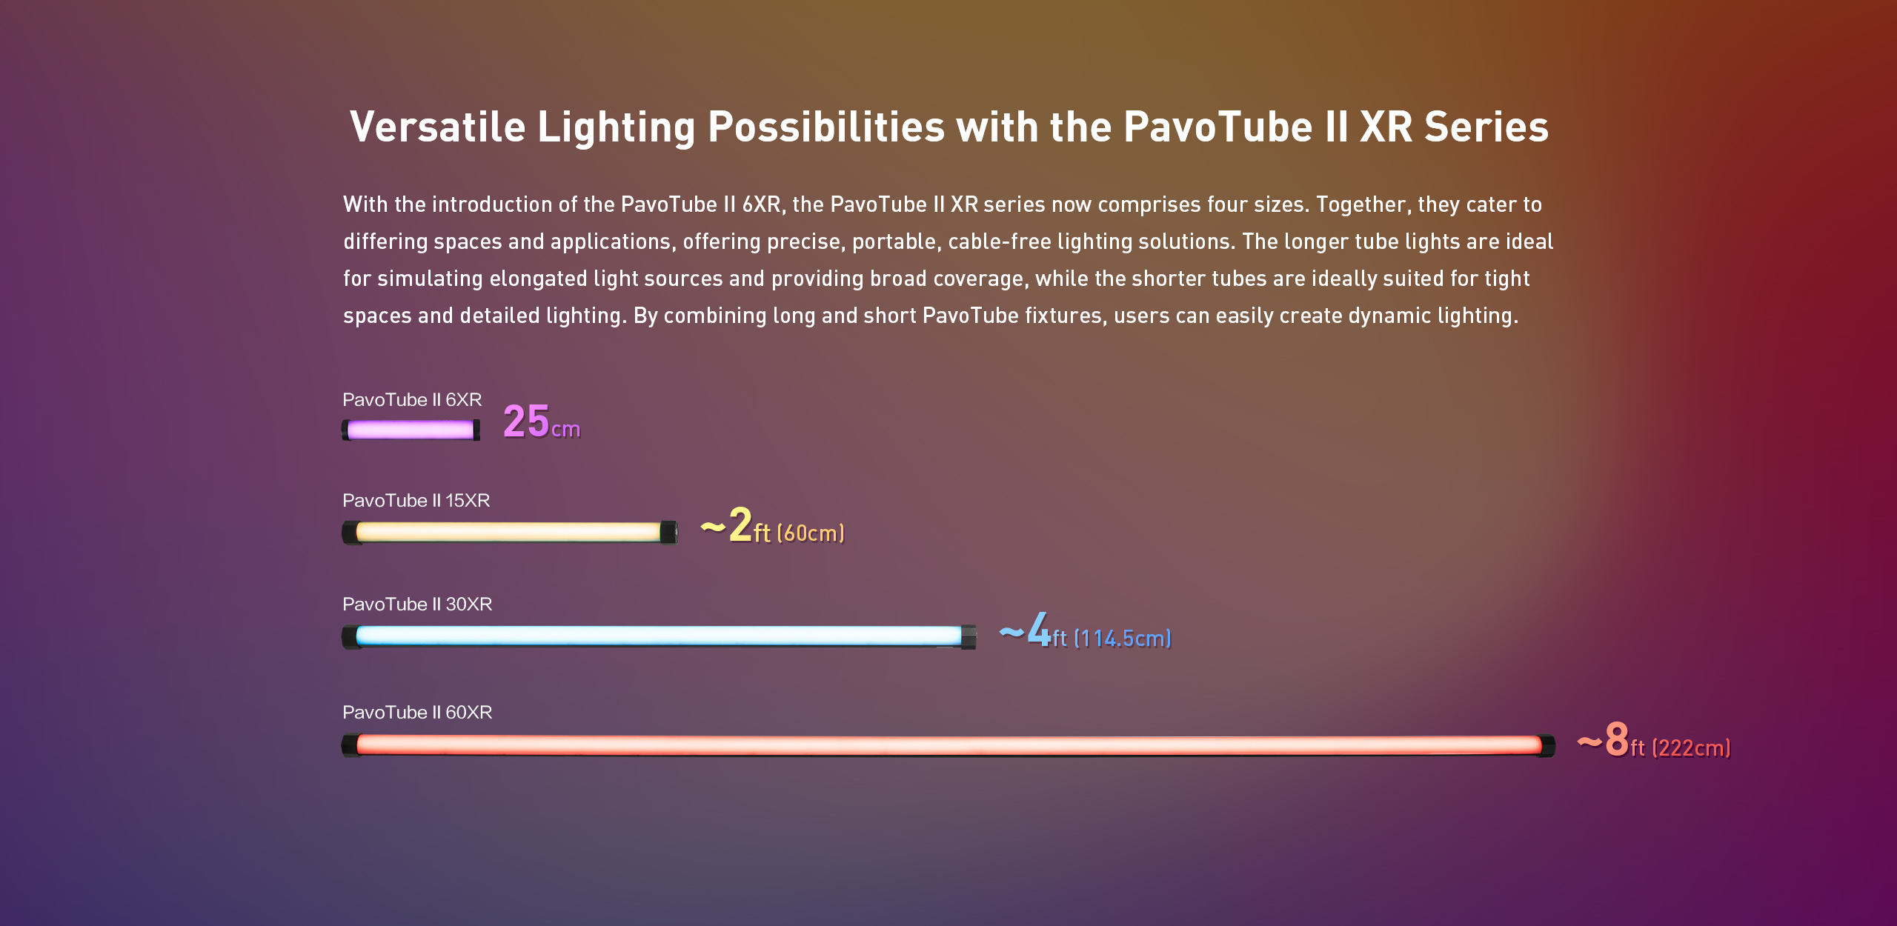Select the PavoTube II 15XR label

[x=416, y=501]
